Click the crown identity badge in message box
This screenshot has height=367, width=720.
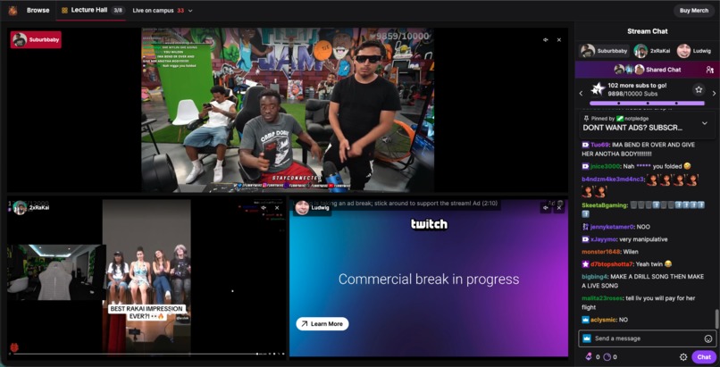point(586,338)
